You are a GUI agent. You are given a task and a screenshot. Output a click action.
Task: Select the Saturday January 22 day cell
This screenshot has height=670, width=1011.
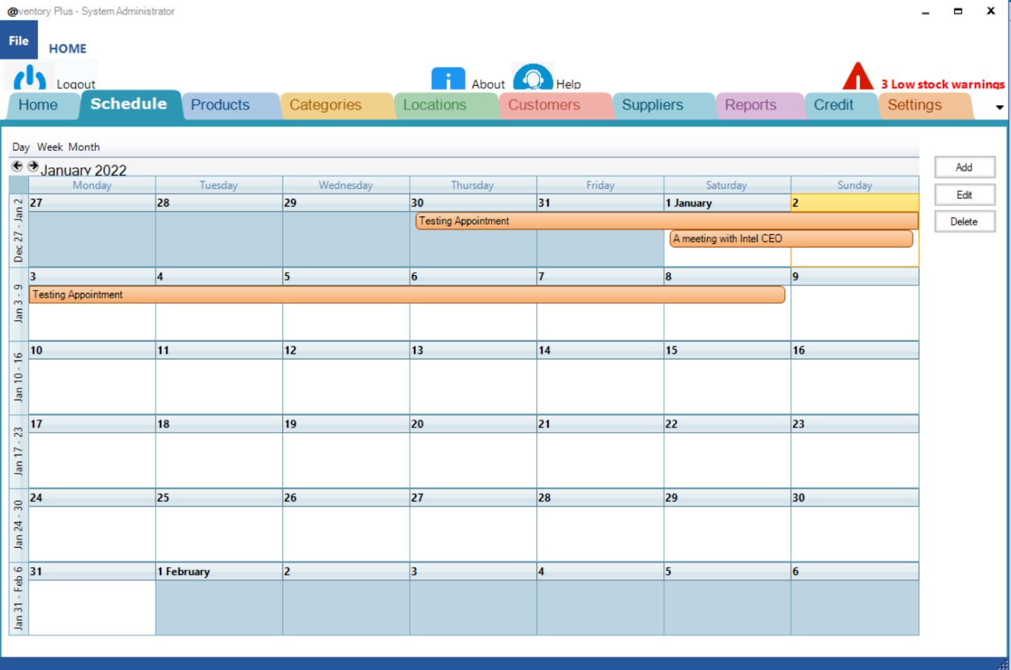[x=727, y=452]
